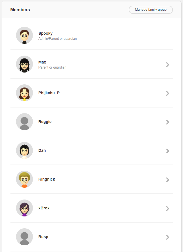Click Rusp's default gray avatar
Image resolution: width=183 pixels, height=252 pixels.
point(24,236)
